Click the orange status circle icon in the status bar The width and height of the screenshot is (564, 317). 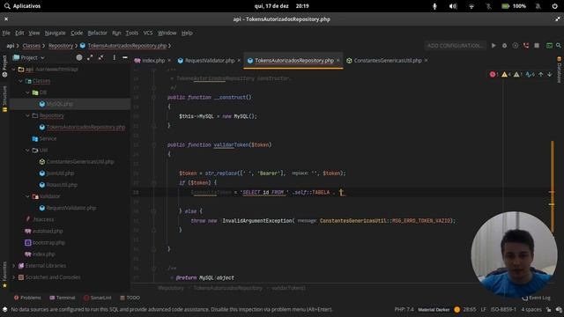(456, 309)
